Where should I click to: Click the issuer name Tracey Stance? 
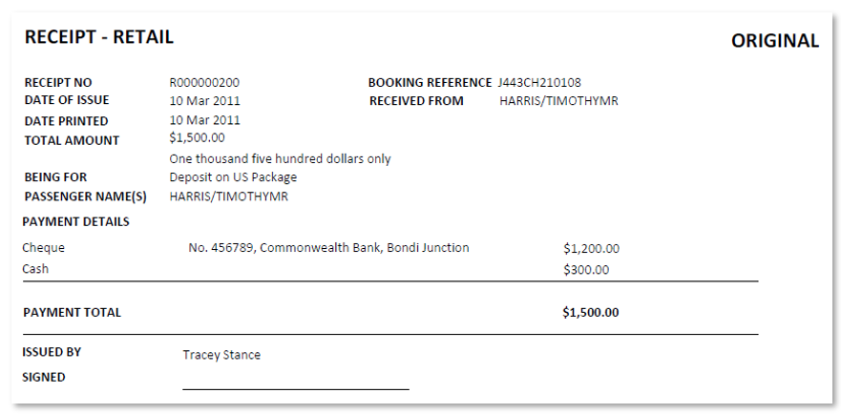tap(221, 355)
